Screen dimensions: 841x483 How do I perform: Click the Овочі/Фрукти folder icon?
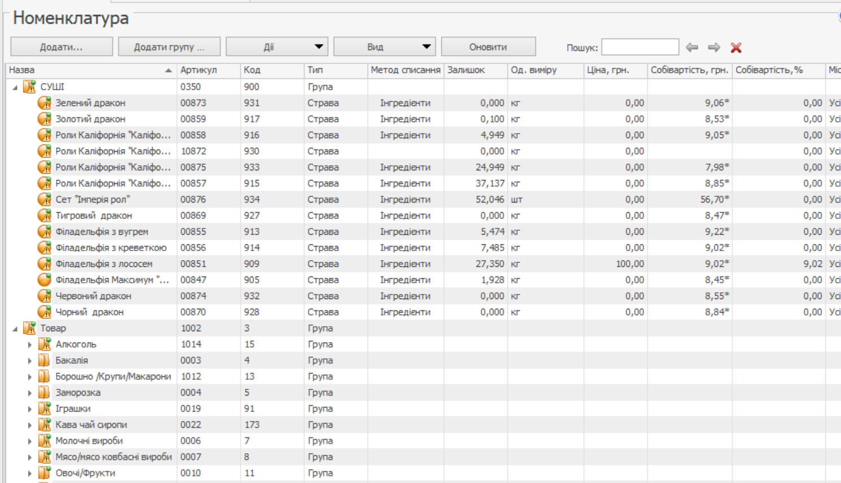click(x=45, y=473)
